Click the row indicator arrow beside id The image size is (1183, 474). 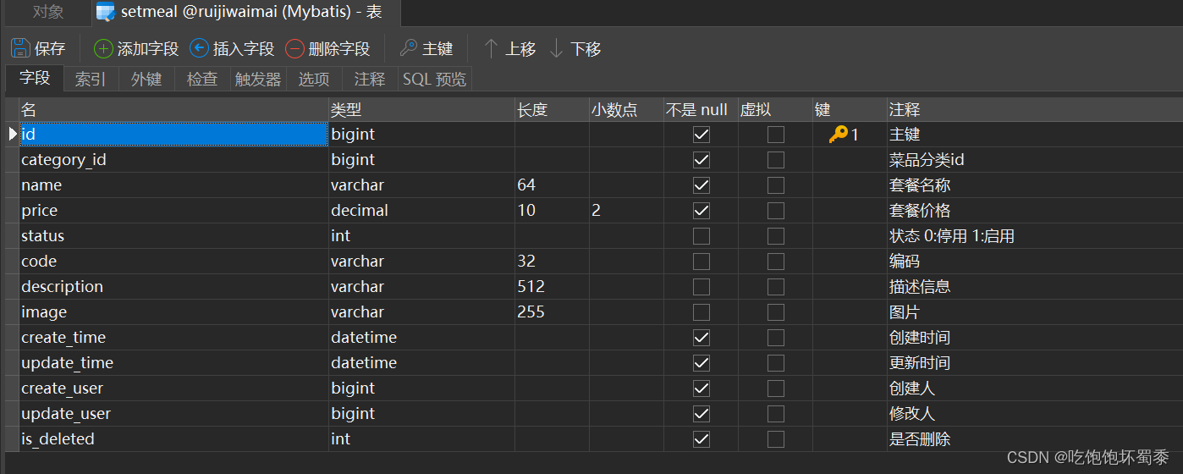point(12,134)
